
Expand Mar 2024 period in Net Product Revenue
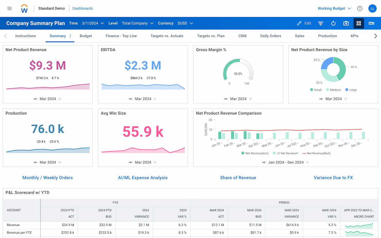[50, 99]
